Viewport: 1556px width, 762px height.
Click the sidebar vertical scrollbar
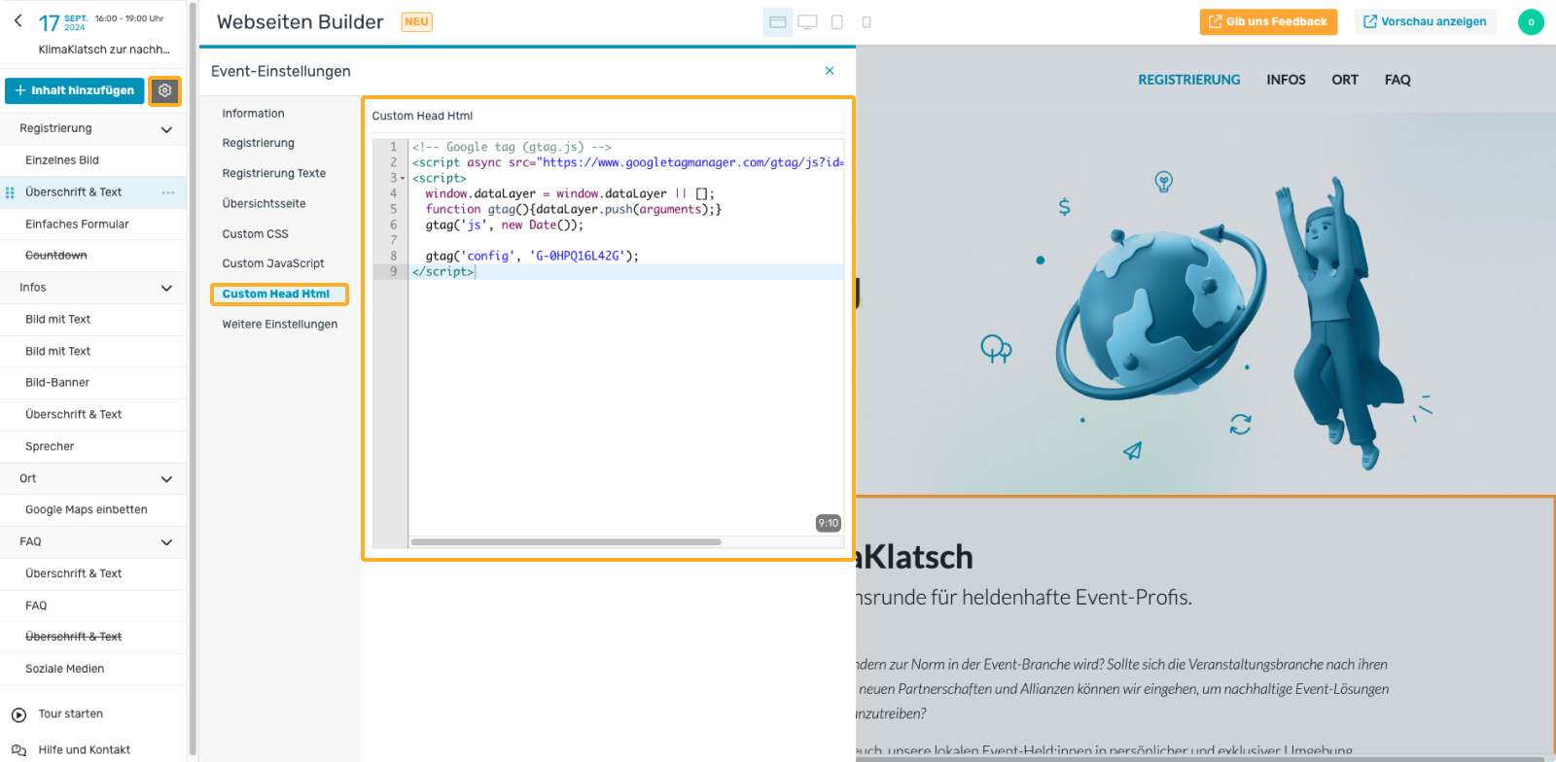[193, 379]
